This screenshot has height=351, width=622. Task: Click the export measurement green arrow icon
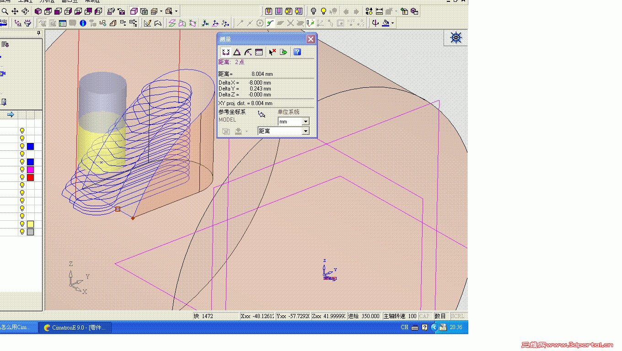[284, 52]
